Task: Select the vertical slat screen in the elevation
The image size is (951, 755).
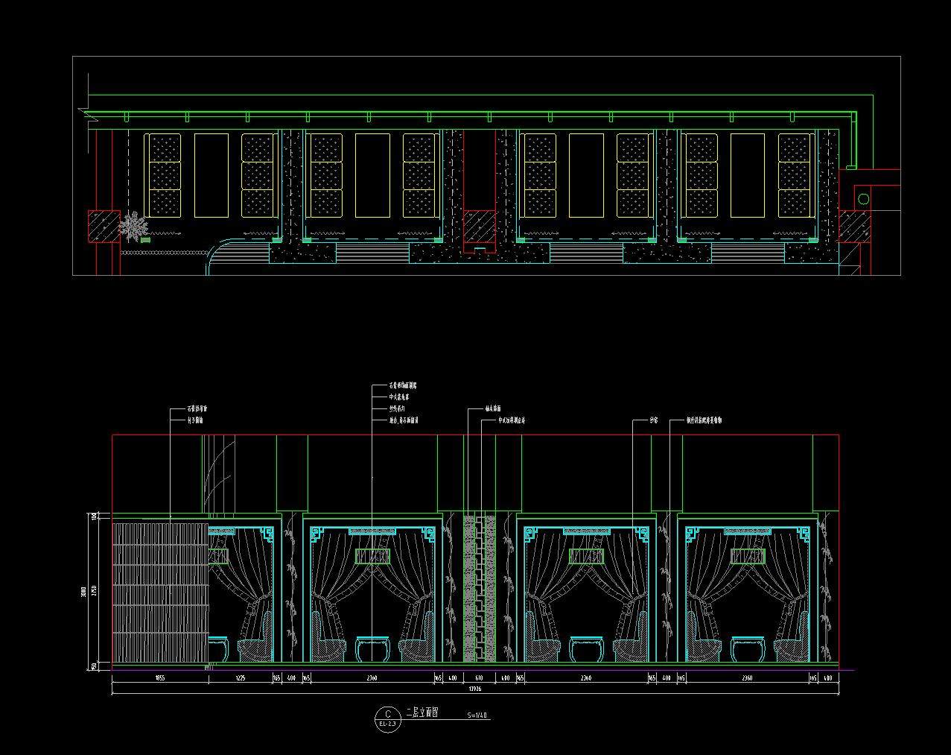Action: tap(159, 593)
